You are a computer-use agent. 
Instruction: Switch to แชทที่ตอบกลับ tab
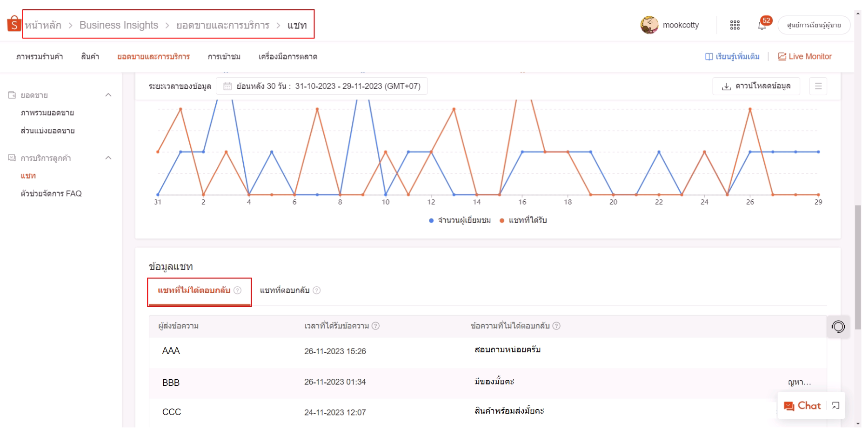pyautogui.click(x=284, y=290)
